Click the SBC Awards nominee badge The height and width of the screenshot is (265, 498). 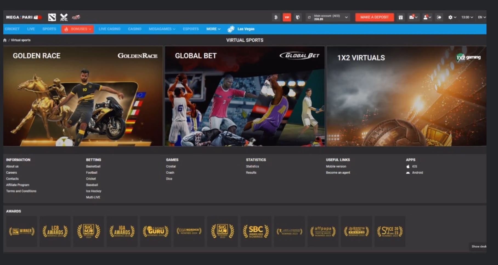(256, 231)
